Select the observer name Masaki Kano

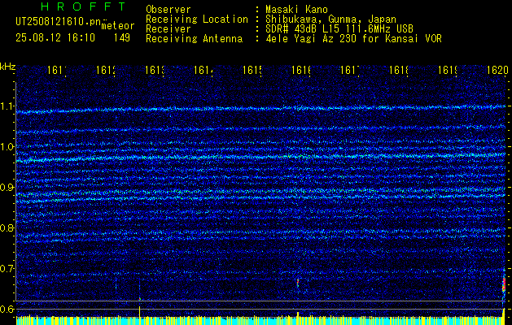coord(296,9)
